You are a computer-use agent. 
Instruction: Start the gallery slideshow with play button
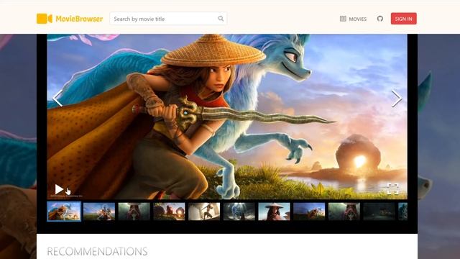[x=59, y=189]
